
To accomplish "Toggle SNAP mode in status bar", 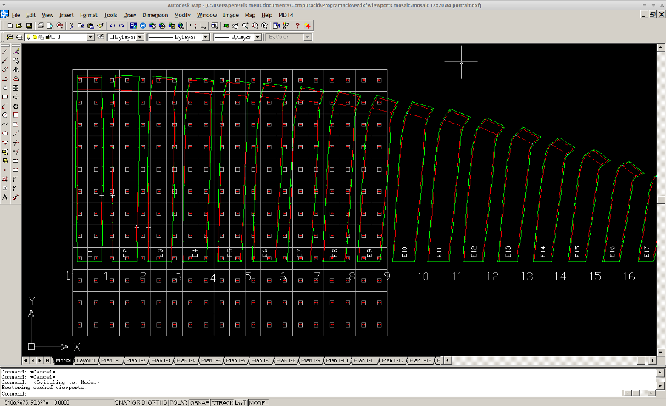I will [x=122, y=402].
